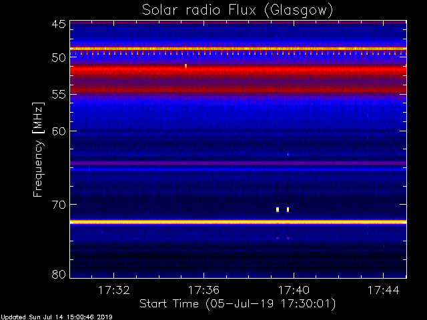Click the 55 frequency tick label
Viewport: 427px width, 320px height.
click(x=59, y=95)
